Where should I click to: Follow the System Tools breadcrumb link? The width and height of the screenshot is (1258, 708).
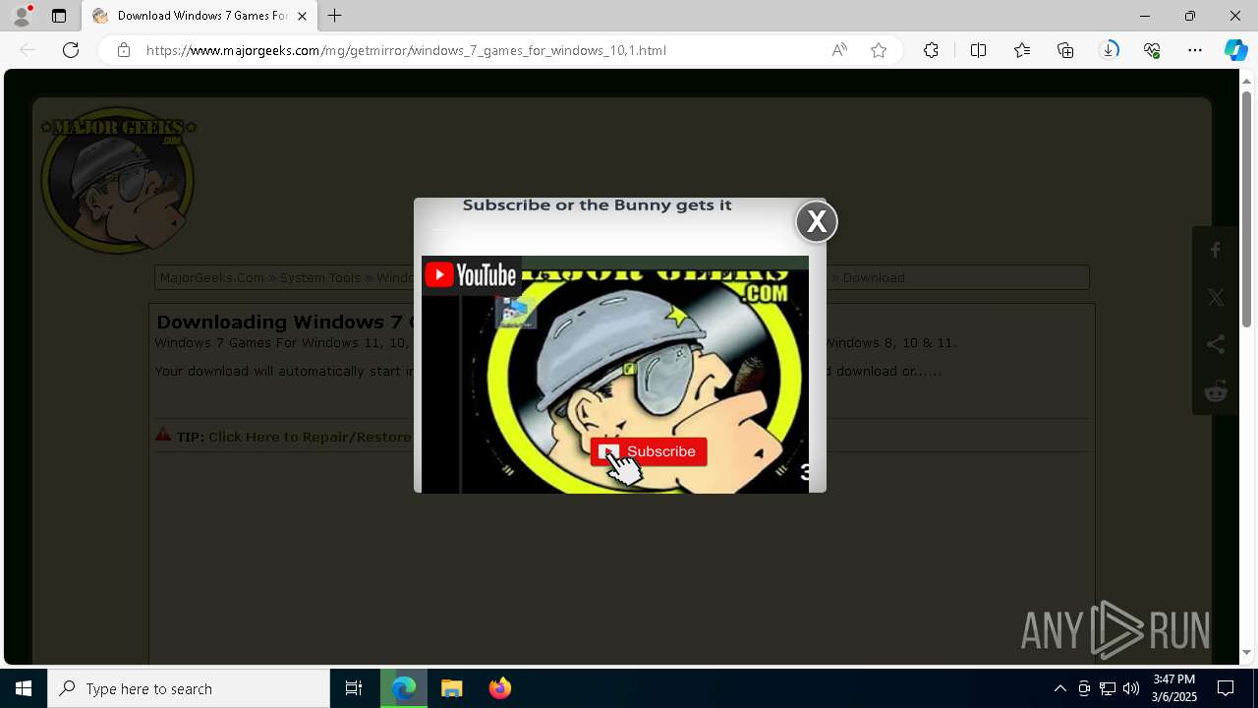[x=320, y=277]
